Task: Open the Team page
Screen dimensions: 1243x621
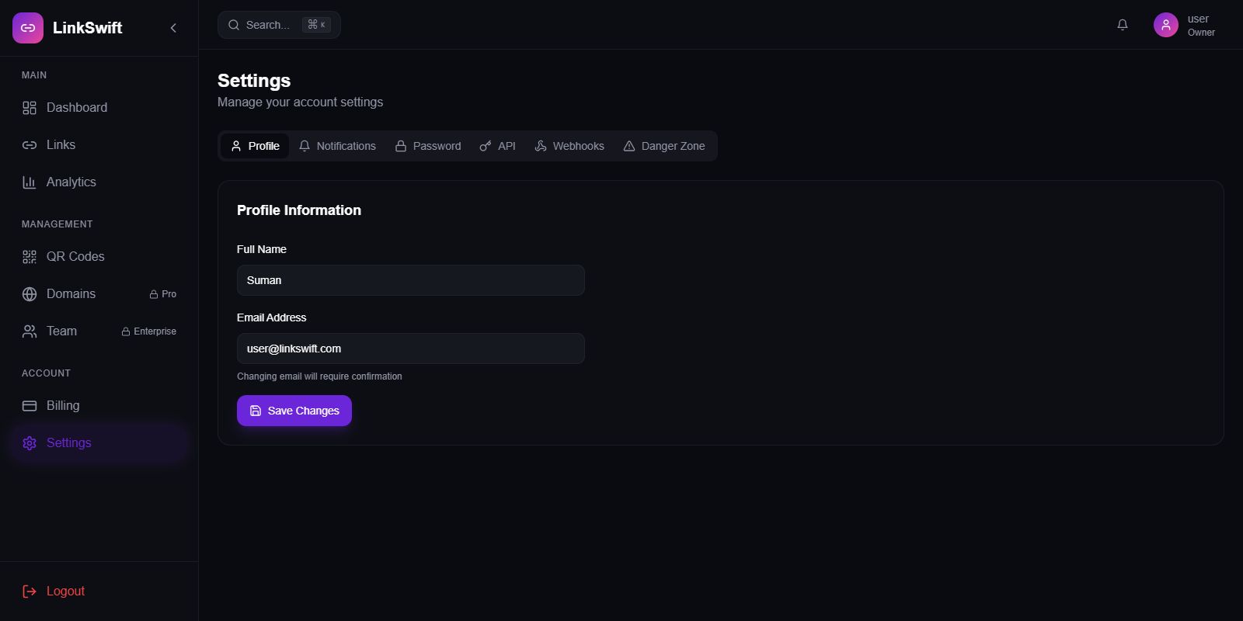Action: 61,331
